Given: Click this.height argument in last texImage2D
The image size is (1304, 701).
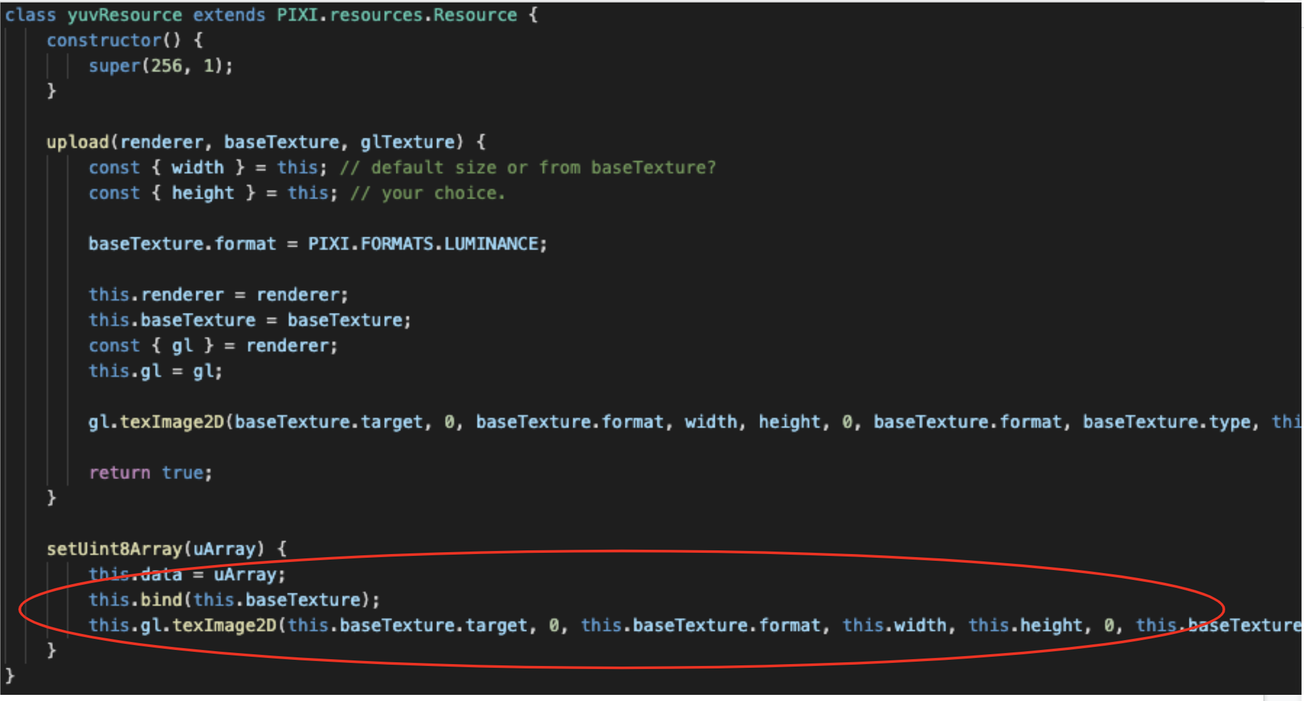Looking at the screenshot, I should (1025, 625).
